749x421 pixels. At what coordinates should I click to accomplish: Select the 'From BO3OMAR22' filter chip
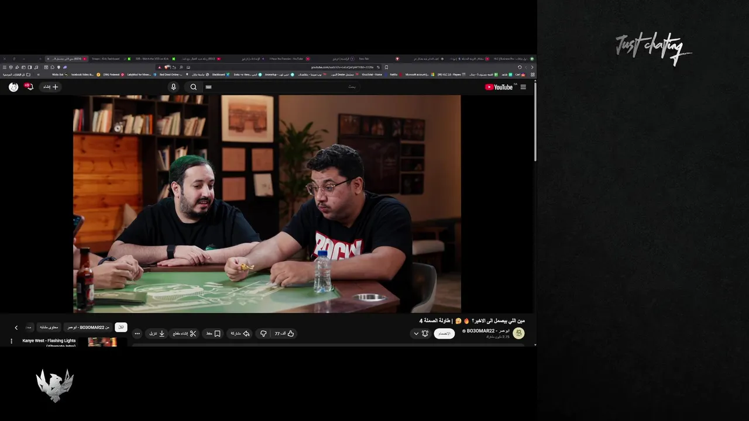pos(88,327)
